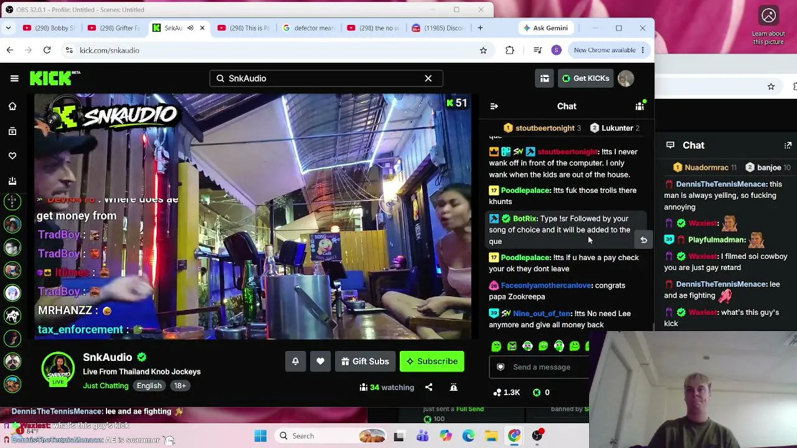Collapse the Kick chat panel
Screen dimensions: 797x448
pos(494,106)
